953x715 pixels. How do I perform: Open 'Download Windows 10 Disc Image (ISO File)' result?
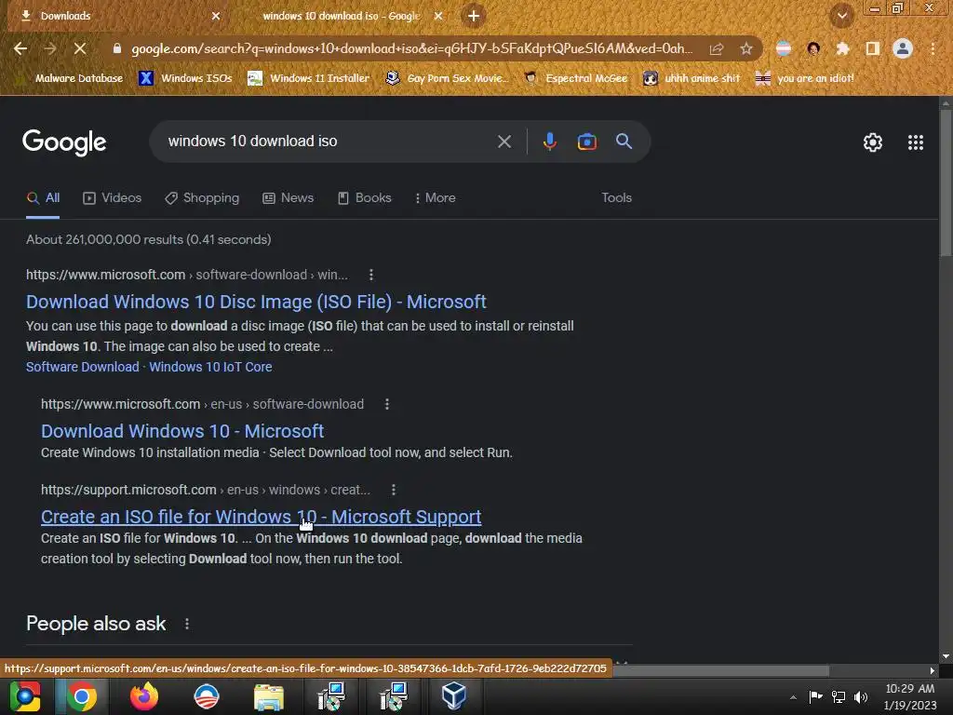[x=256, y=302]
